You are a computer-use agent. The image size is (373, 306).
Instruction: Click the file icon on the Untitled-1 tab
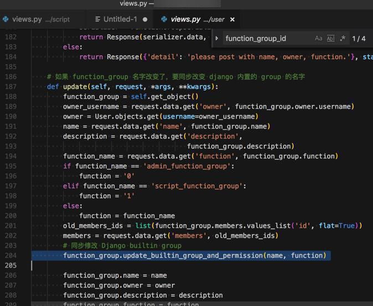tap(97, 19)
